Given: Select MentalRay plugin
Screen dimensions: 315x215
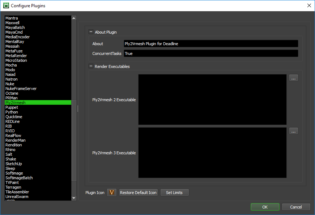Looking at the screenshot, I should pos(38,42).
